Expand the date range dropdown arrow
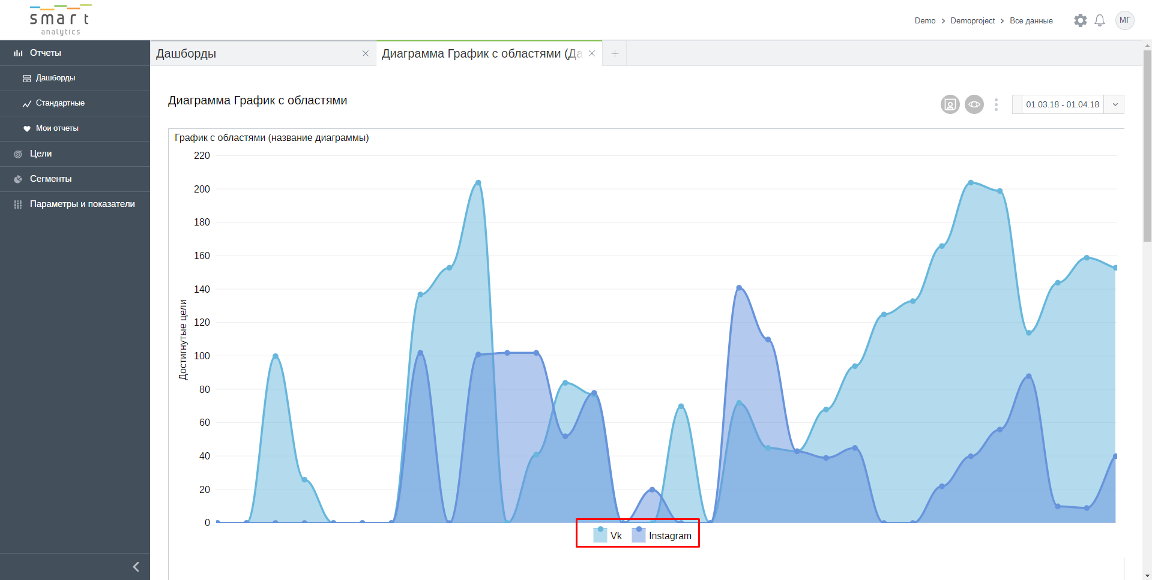 pyautogui.click(x=1115, y=104)
